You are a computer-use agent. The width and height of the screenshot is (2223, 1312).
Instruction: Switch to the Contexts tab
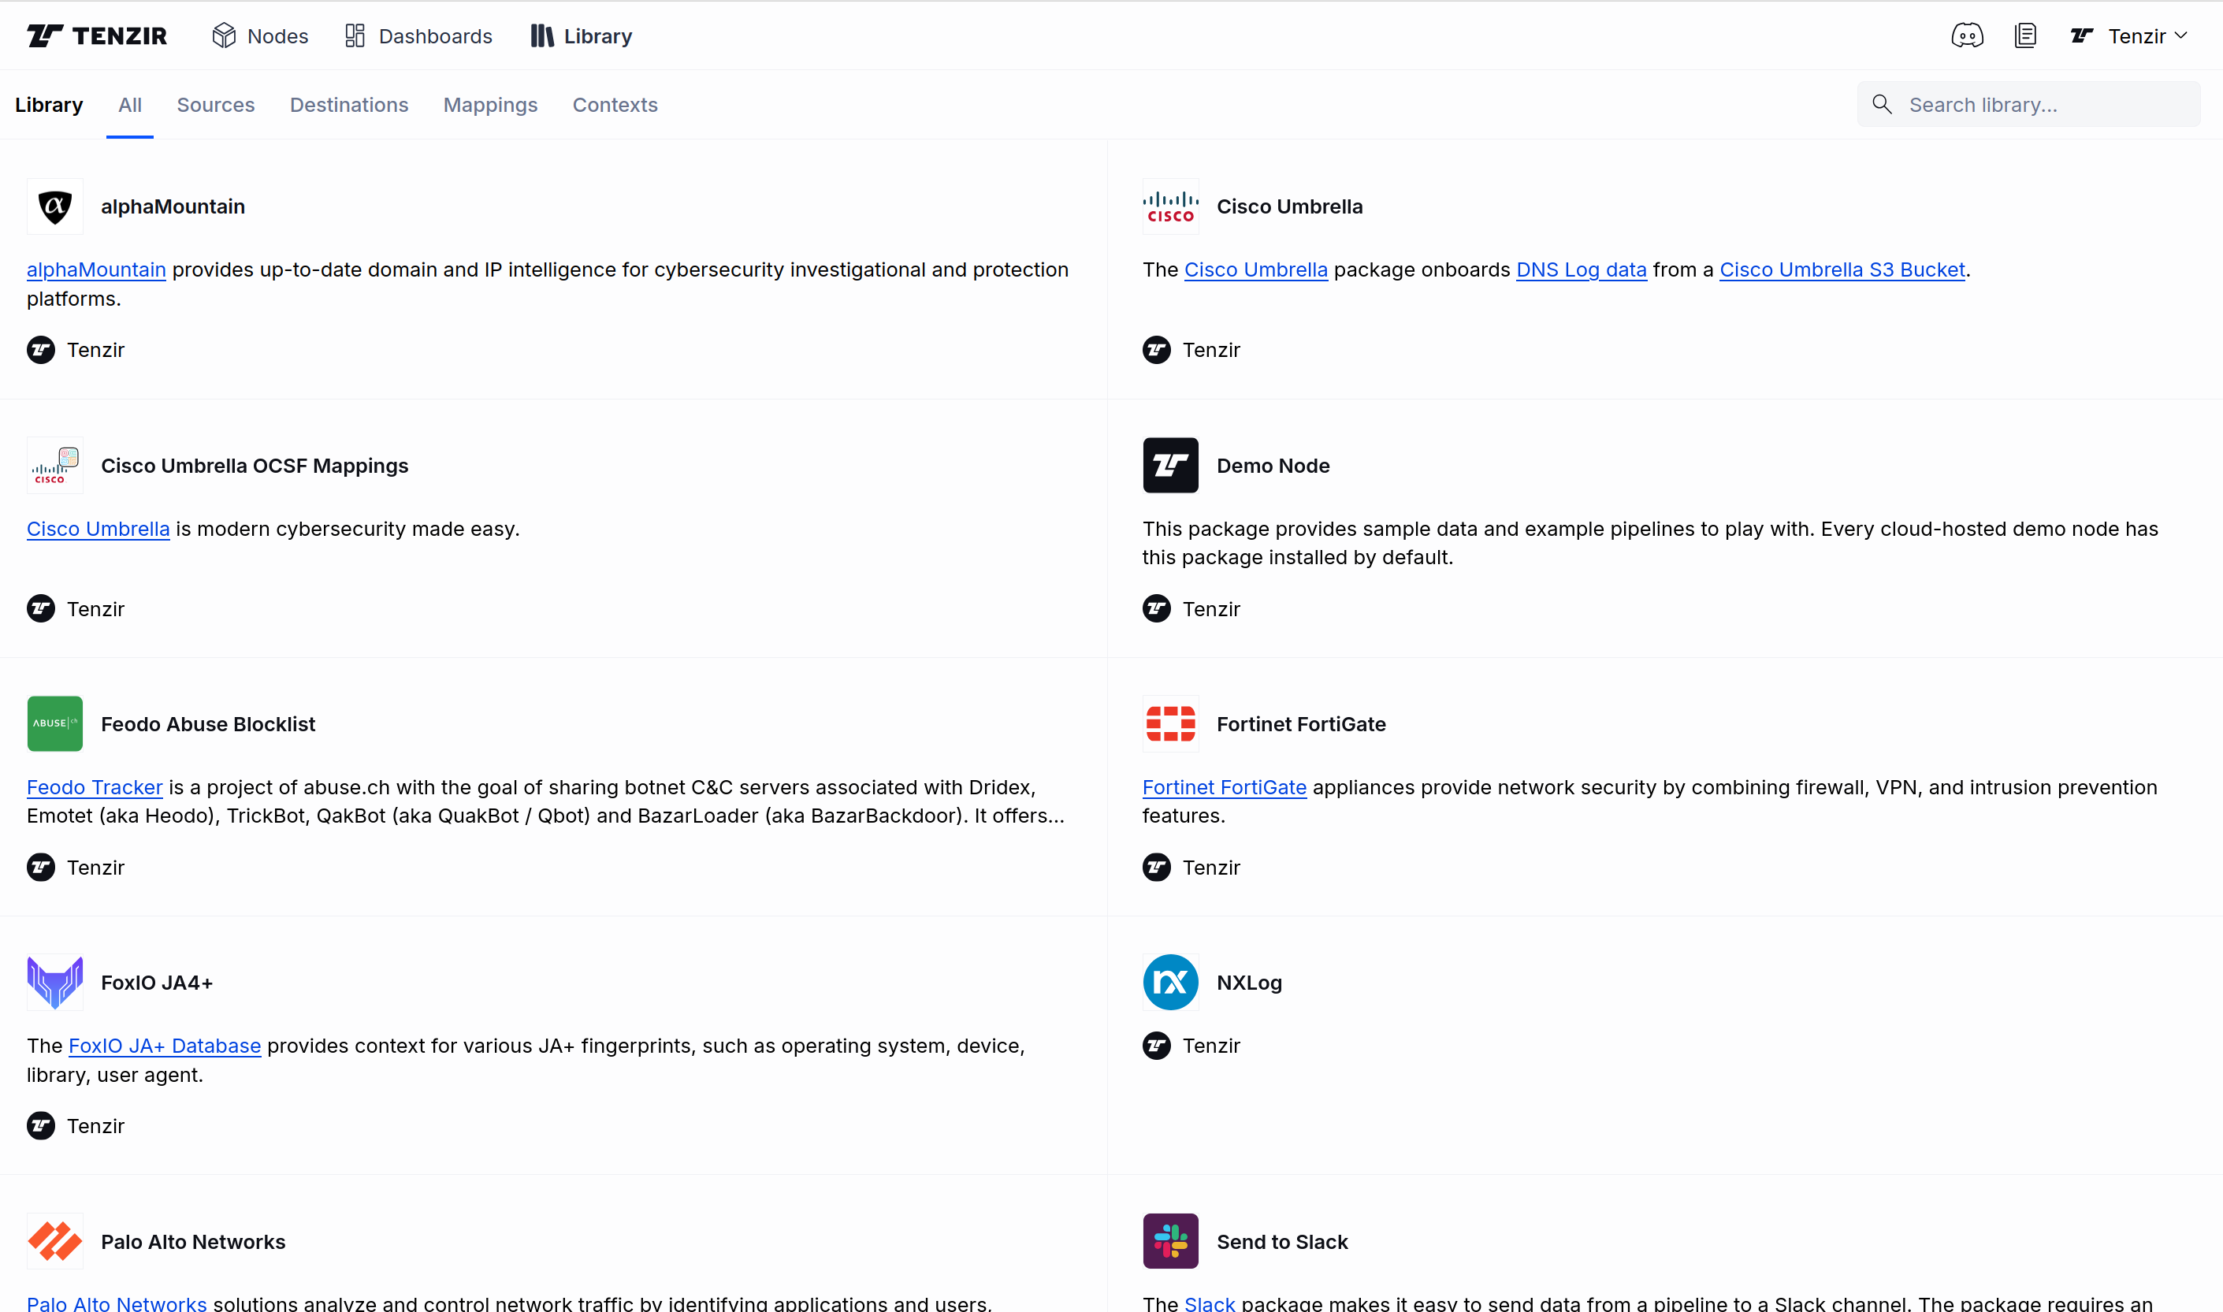615,106
